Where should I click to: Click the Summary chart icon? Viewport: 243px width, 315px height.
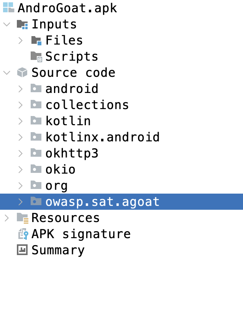pos(22,250)
